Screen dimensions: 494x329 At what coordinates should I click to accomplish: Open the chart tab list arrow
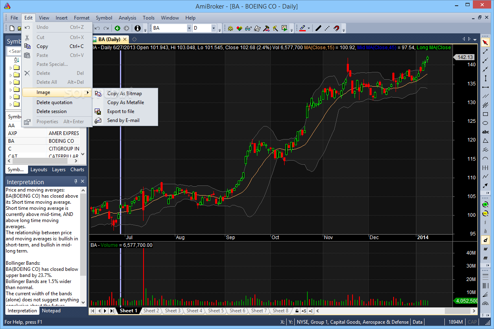click(x=475, y=39)
